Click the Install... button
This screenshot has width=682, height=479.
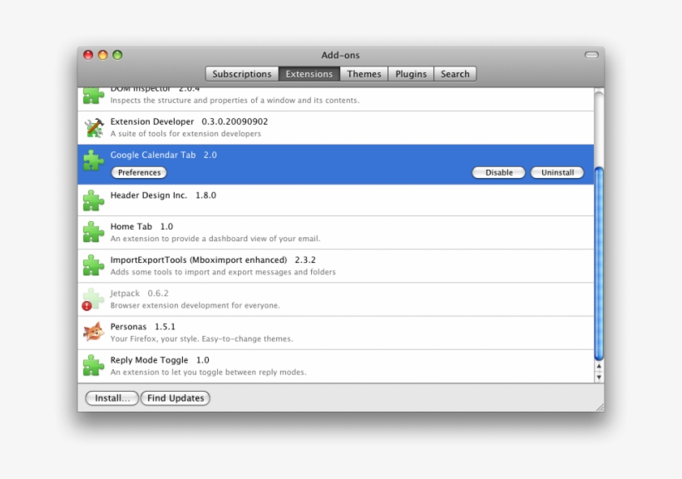pos(112,398)
